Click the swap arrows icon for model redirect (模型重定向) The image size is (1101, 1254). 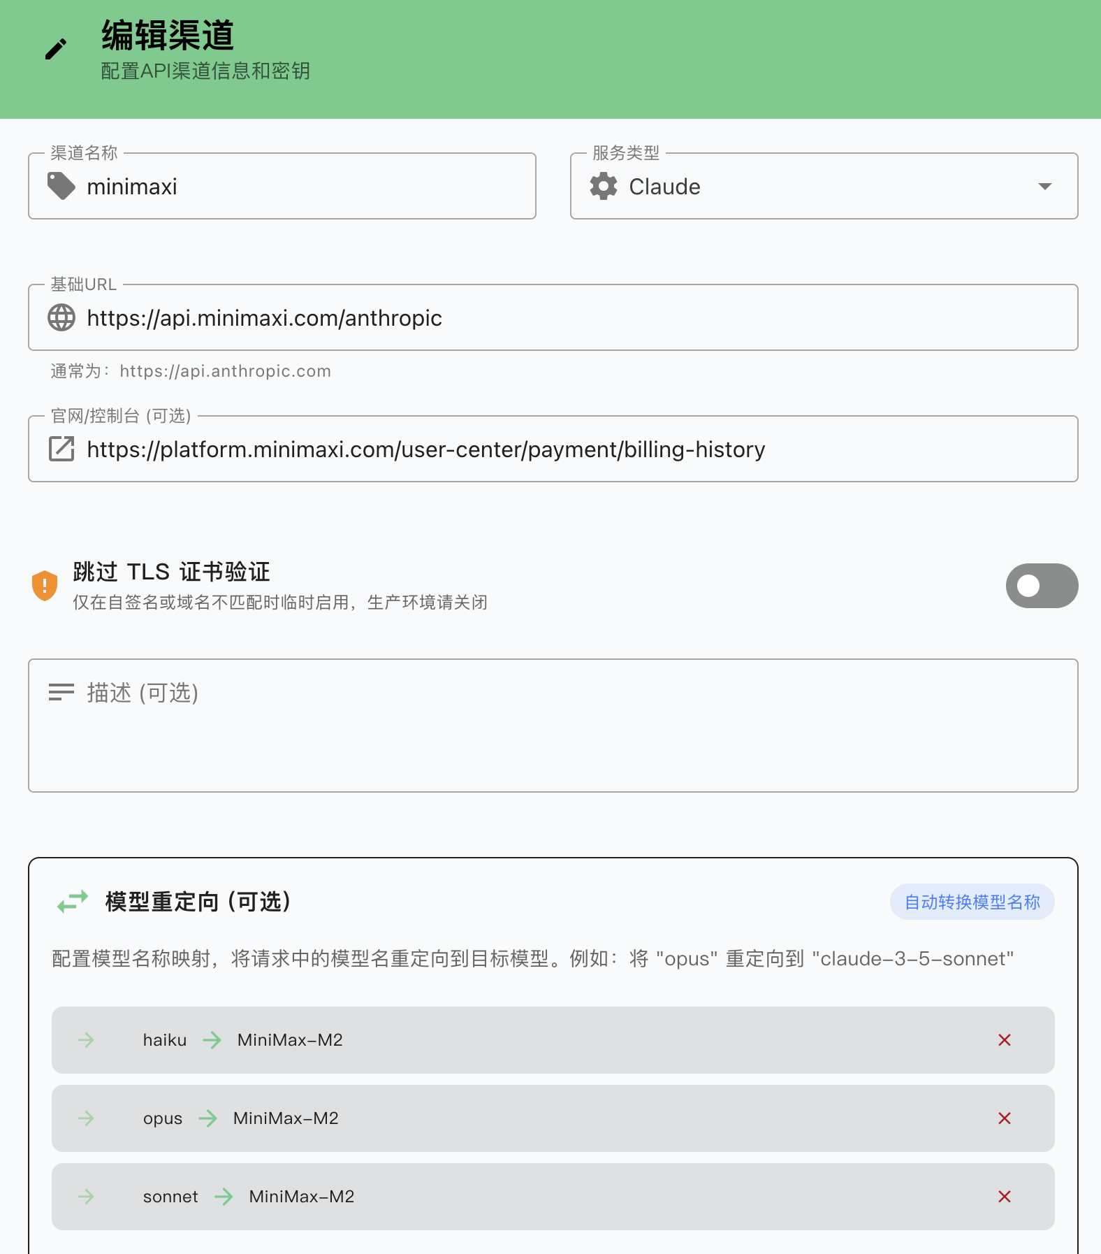(73, 901)
